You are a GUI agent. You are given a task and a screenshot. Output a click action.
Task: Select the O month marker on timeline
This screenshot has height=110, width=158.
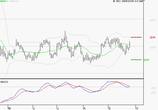point(137,108)
